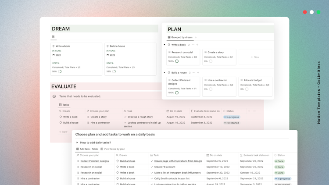Click the 50% progress ring on Write a book
Screen dimensions: 329x185
60,71
